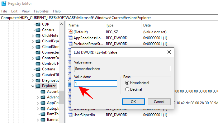Select the ExcludedFromSt... DWORD icon
Image resolution: width=218 pixels, height=123 pixels.
pos(70,44)
